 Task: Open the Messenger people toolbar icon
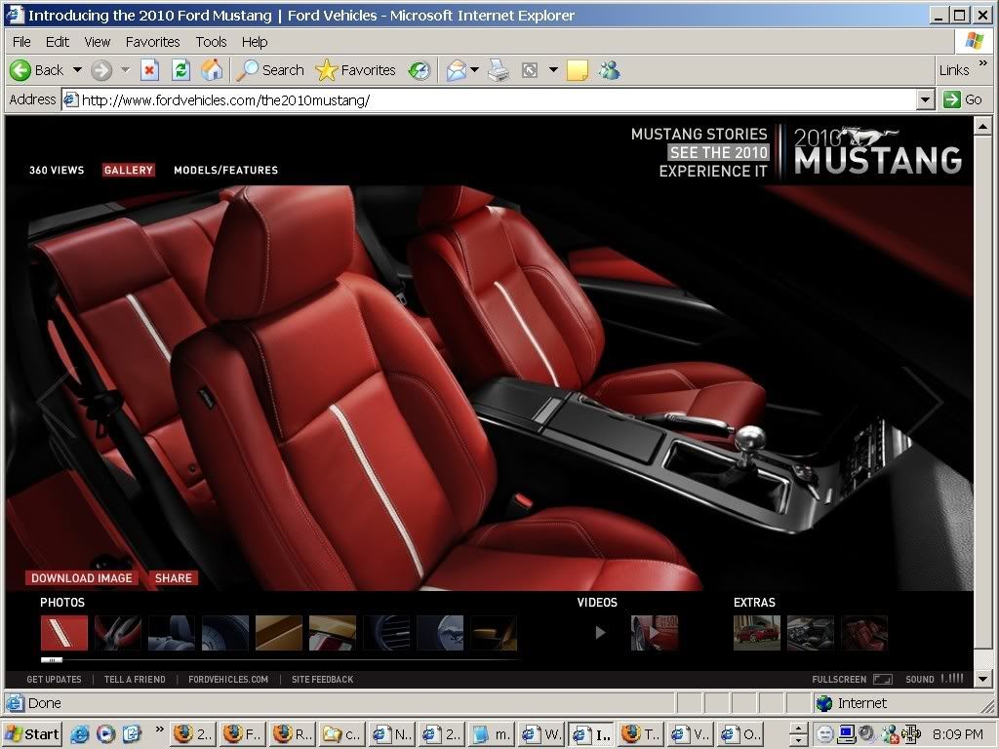pos(609,70)
